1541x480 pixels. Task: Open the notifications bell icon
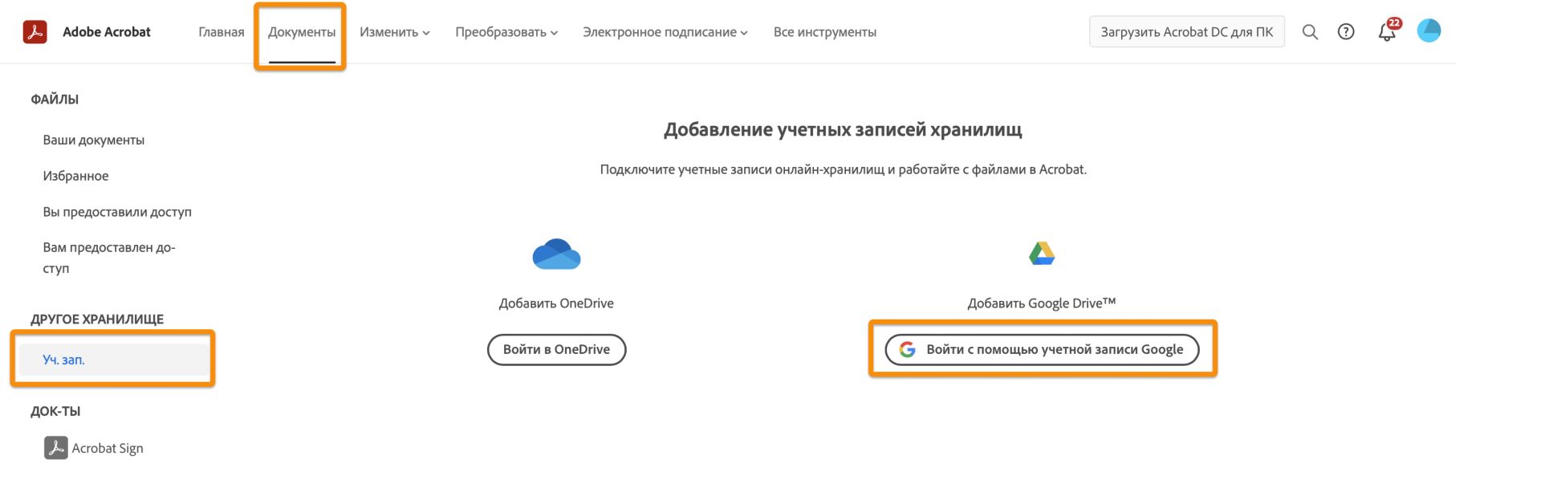(1387, 31)
